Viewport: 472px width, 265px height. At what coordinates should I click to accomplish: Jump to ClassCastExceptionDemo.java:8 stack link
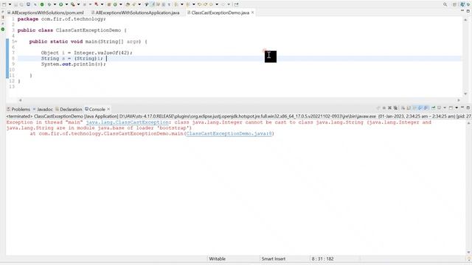229,133
